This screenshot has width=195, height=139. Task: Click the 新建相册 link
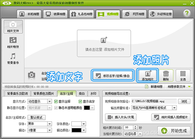pyautogui.click(x=156, y=86)
